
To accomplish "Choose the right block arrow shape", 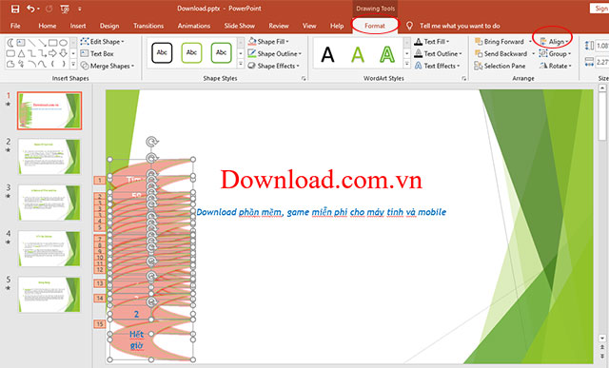I will tap(52, 53).
